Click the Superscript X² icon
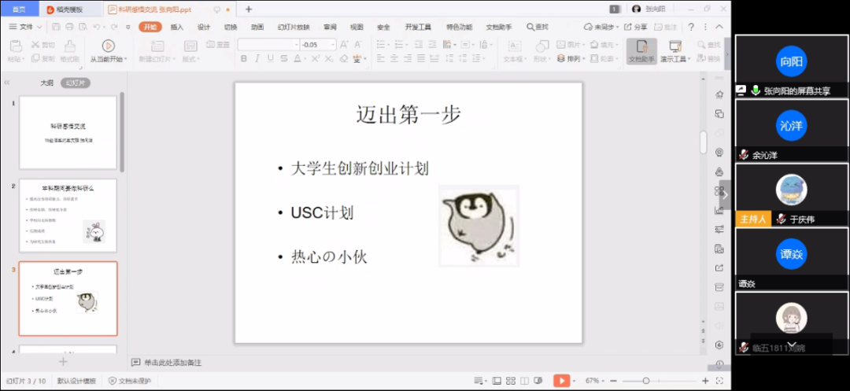This screenshot has height=391, width=850. [x=316, y=58]
